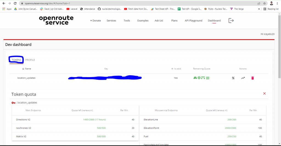Click the green matrix nodes quota icon
Image resolution: width=281 pixels, height=146 pixels.
click(203, 78)
